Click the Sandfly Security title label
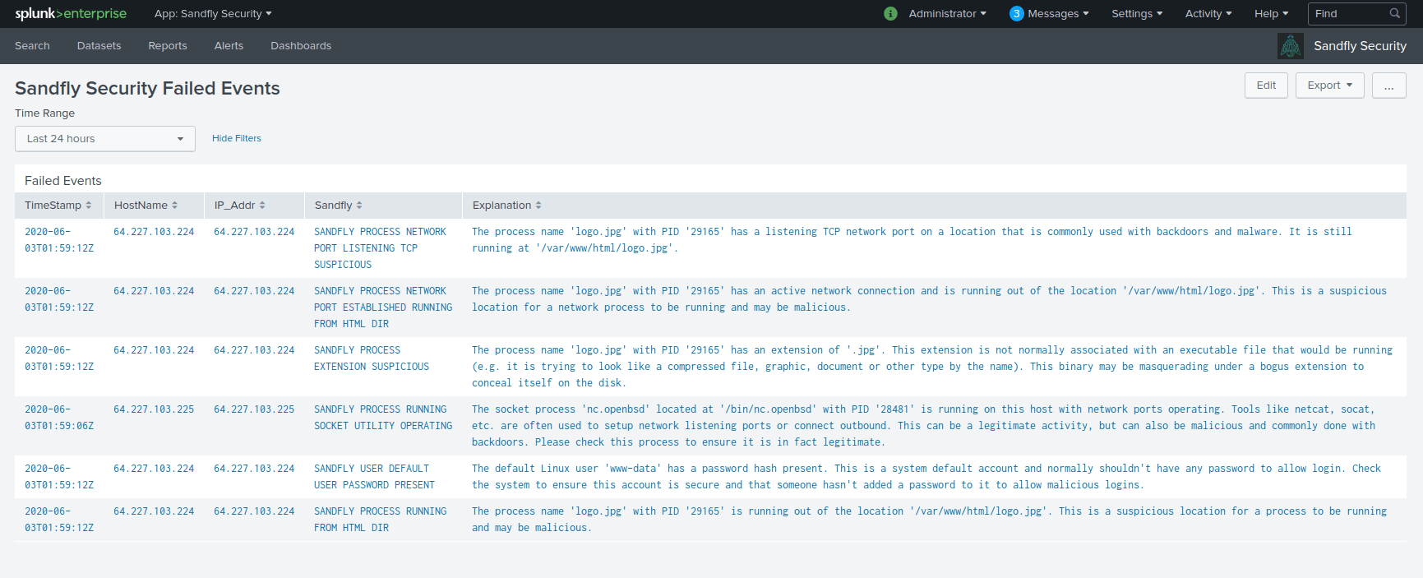Viewport: 1423px width, 578px height. coord(1360,46)
